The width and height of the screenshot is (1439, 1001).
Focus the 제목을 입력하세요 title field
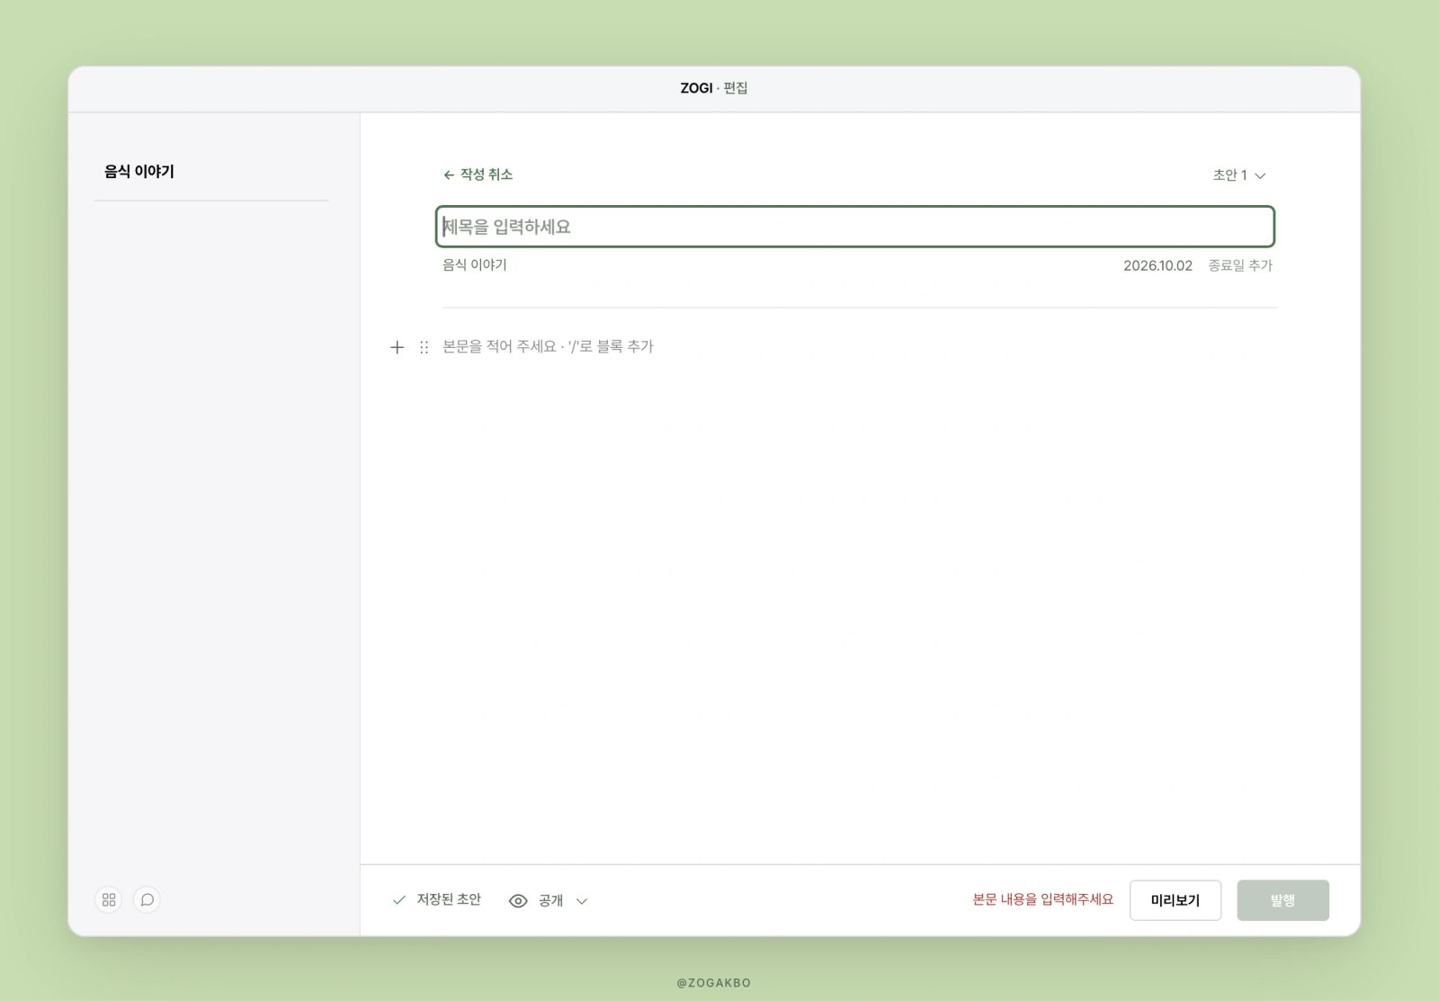855,227
